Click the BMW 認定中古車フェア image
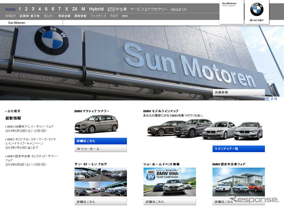Viewport: 284px width, 208px height. [239, 182]
